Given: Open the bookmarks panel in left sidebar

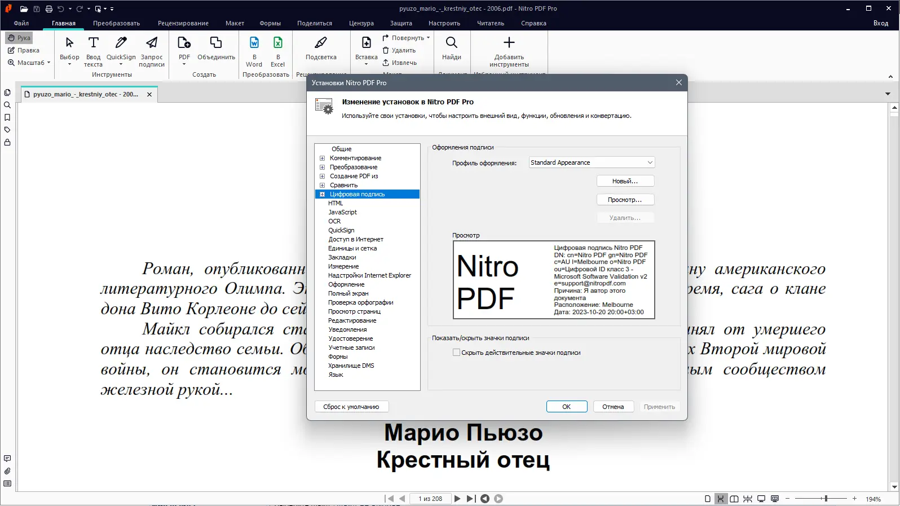Looking at the screenshot, I should pyautogui.click(x=7, y=117).
